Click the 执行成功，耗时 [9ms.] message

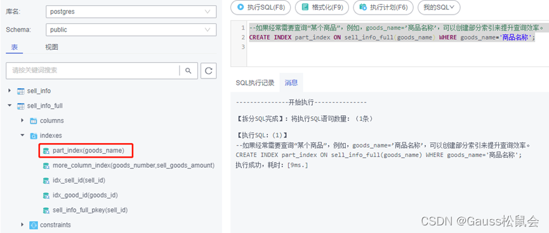272,165
